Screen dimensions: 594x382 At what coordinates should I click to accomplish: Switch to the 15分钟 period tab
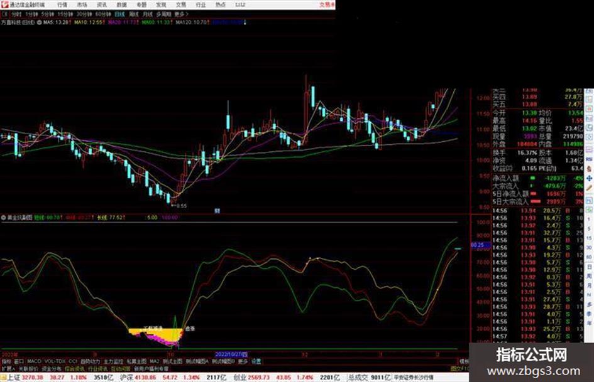(x=65, y=14)
